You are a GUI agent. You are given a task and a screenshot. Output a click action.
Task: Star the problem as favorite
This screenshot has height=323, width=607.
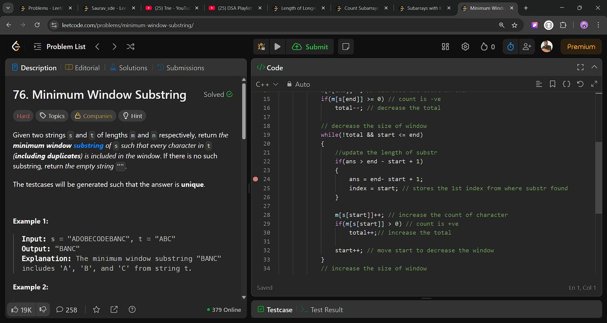pyautogui.click(x=97, y=309)
